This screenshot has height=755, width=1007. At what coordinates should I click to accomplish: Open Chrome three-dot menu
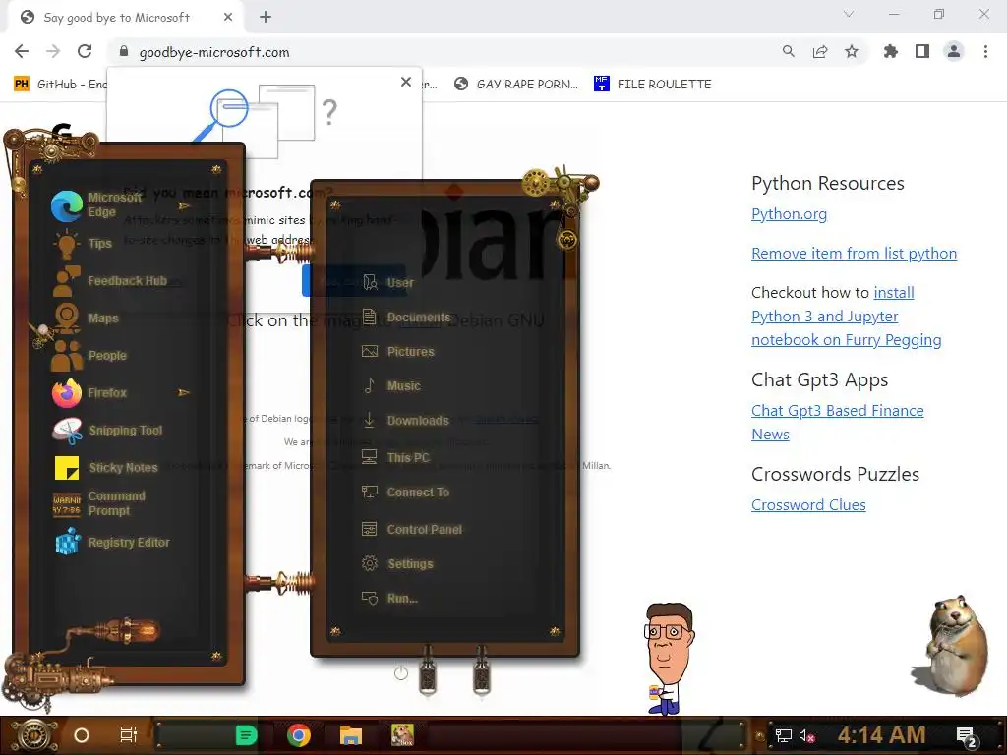[985, 51]
